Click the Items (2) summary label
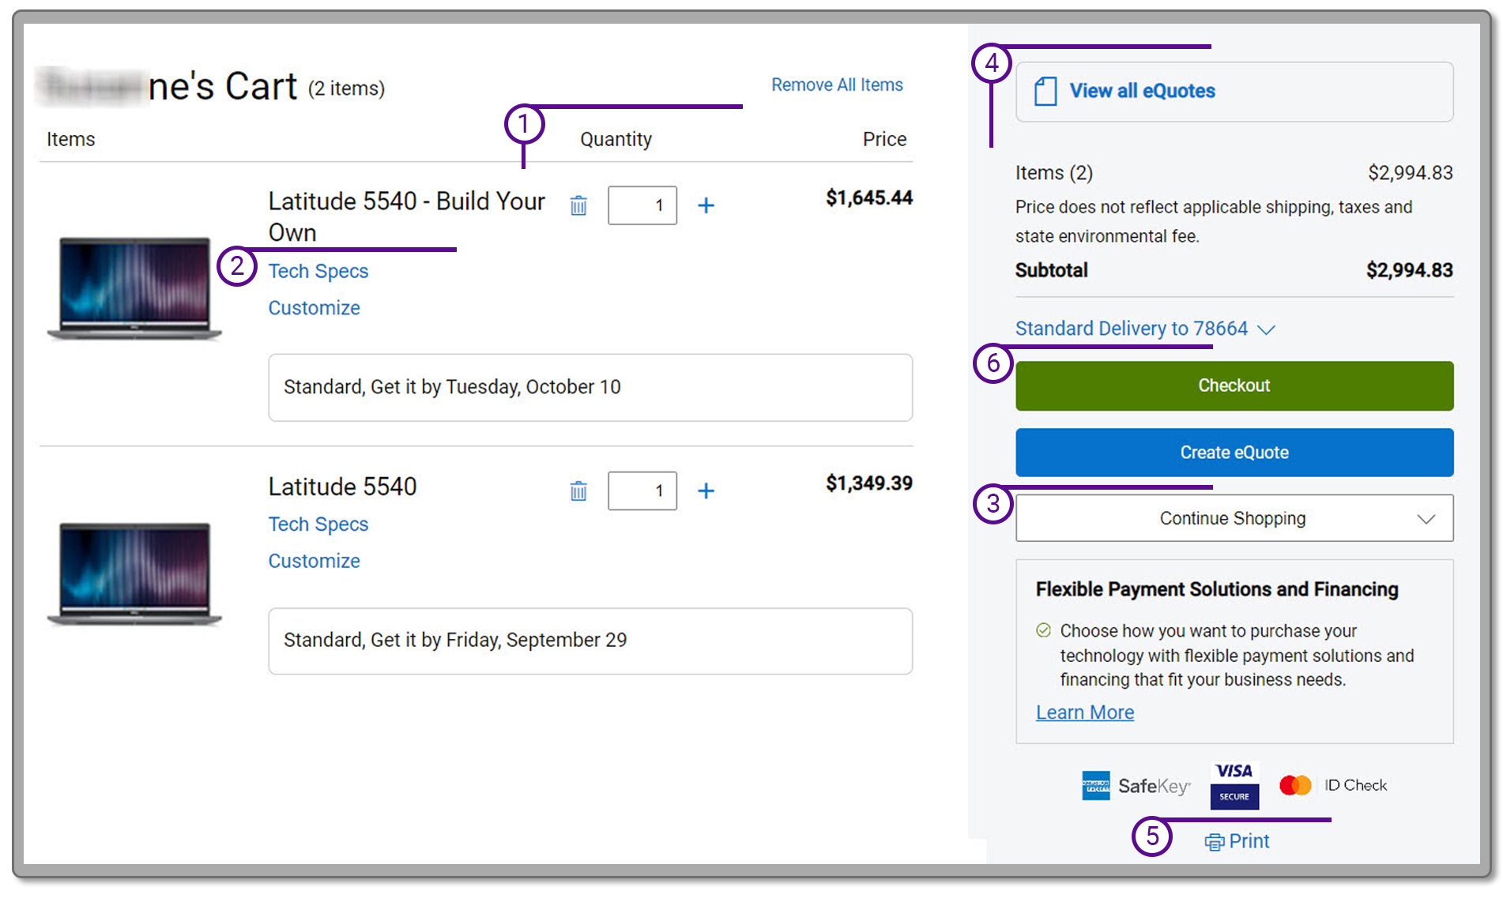The width and height of the screenshot is (1503, 902). coord(1054,173)
